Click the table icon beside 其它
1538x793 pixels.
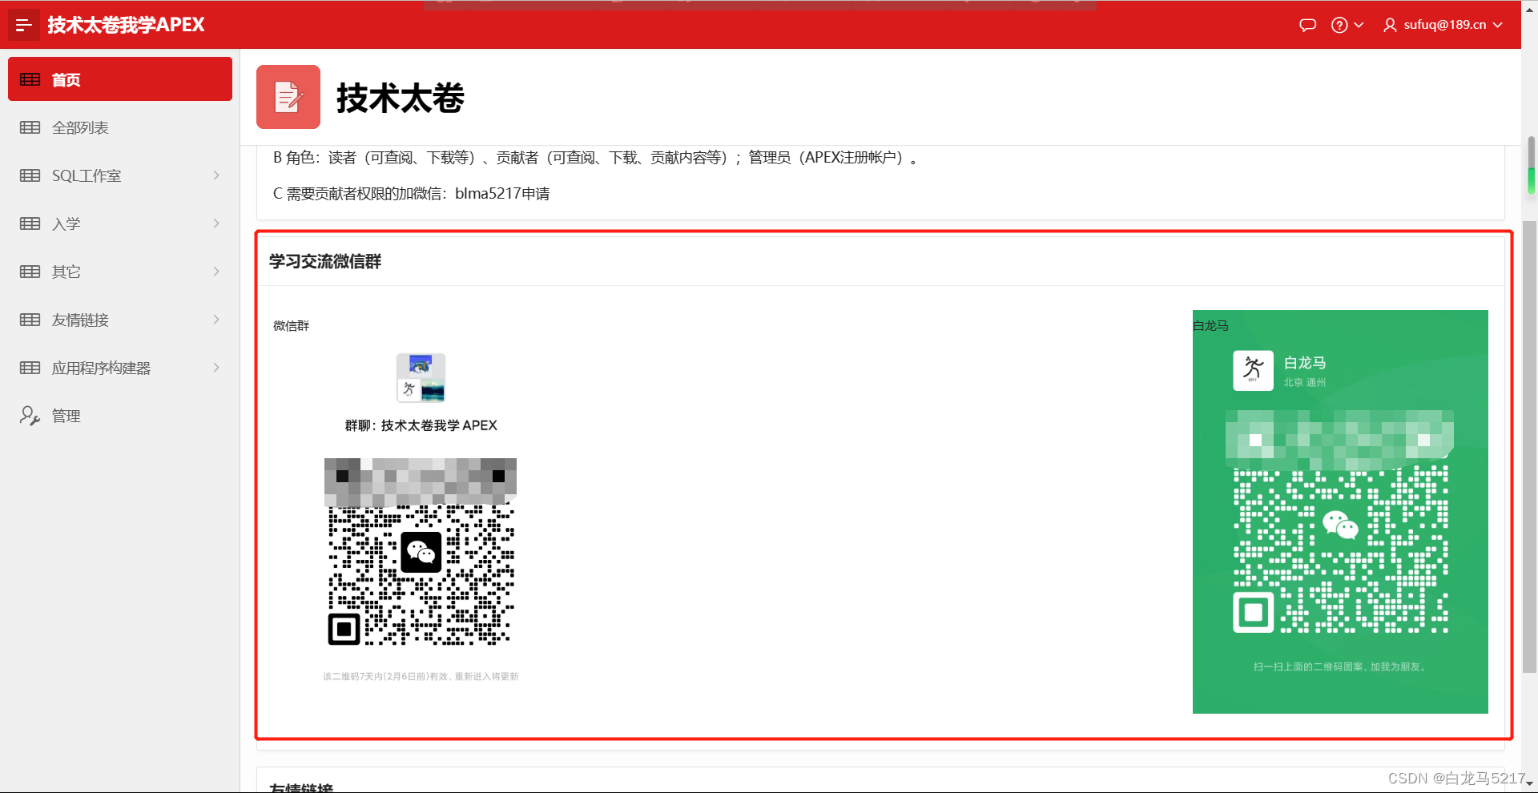(30, 272)
